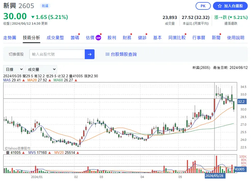This screenshot has width=251, height=182.
Task: Click the MA60 26.27 legend
Action: click(x=65, y=80)
